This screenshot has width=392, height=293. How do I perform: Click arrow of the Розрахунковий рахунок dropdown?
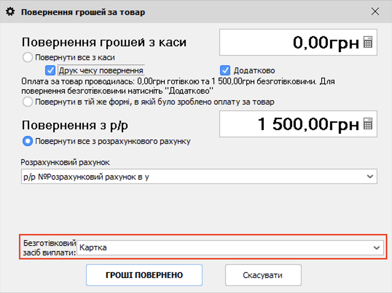370,177
